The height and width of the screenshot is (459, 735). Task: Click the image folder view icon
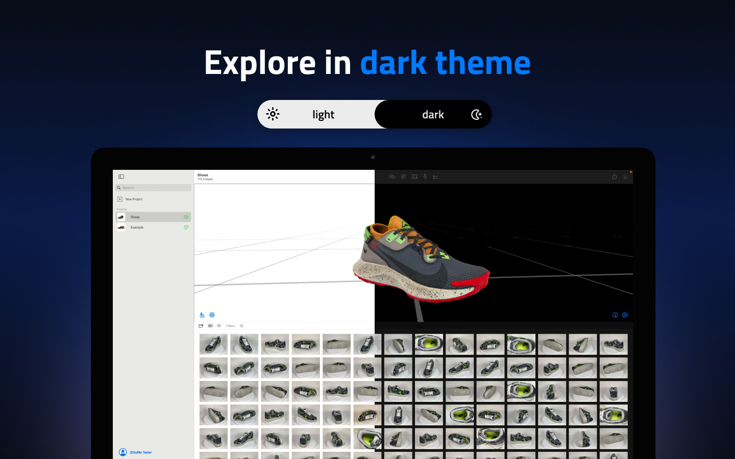click(x=201, y=325)
